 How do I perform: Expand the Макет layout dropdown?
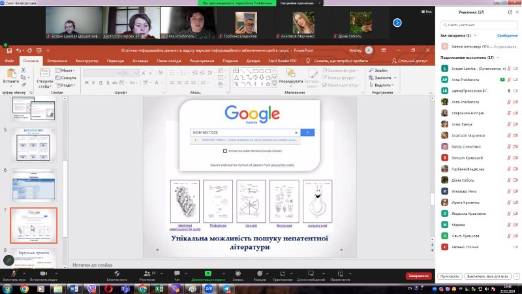65,70
